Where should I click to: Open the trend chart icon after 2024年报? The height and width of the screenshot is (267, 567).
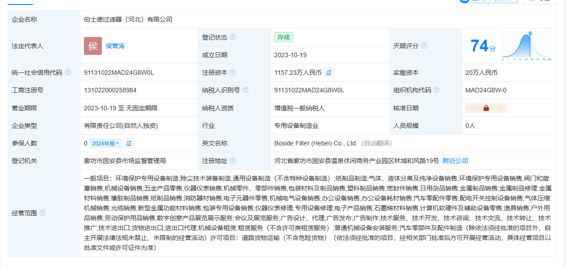tap(129, 143)
